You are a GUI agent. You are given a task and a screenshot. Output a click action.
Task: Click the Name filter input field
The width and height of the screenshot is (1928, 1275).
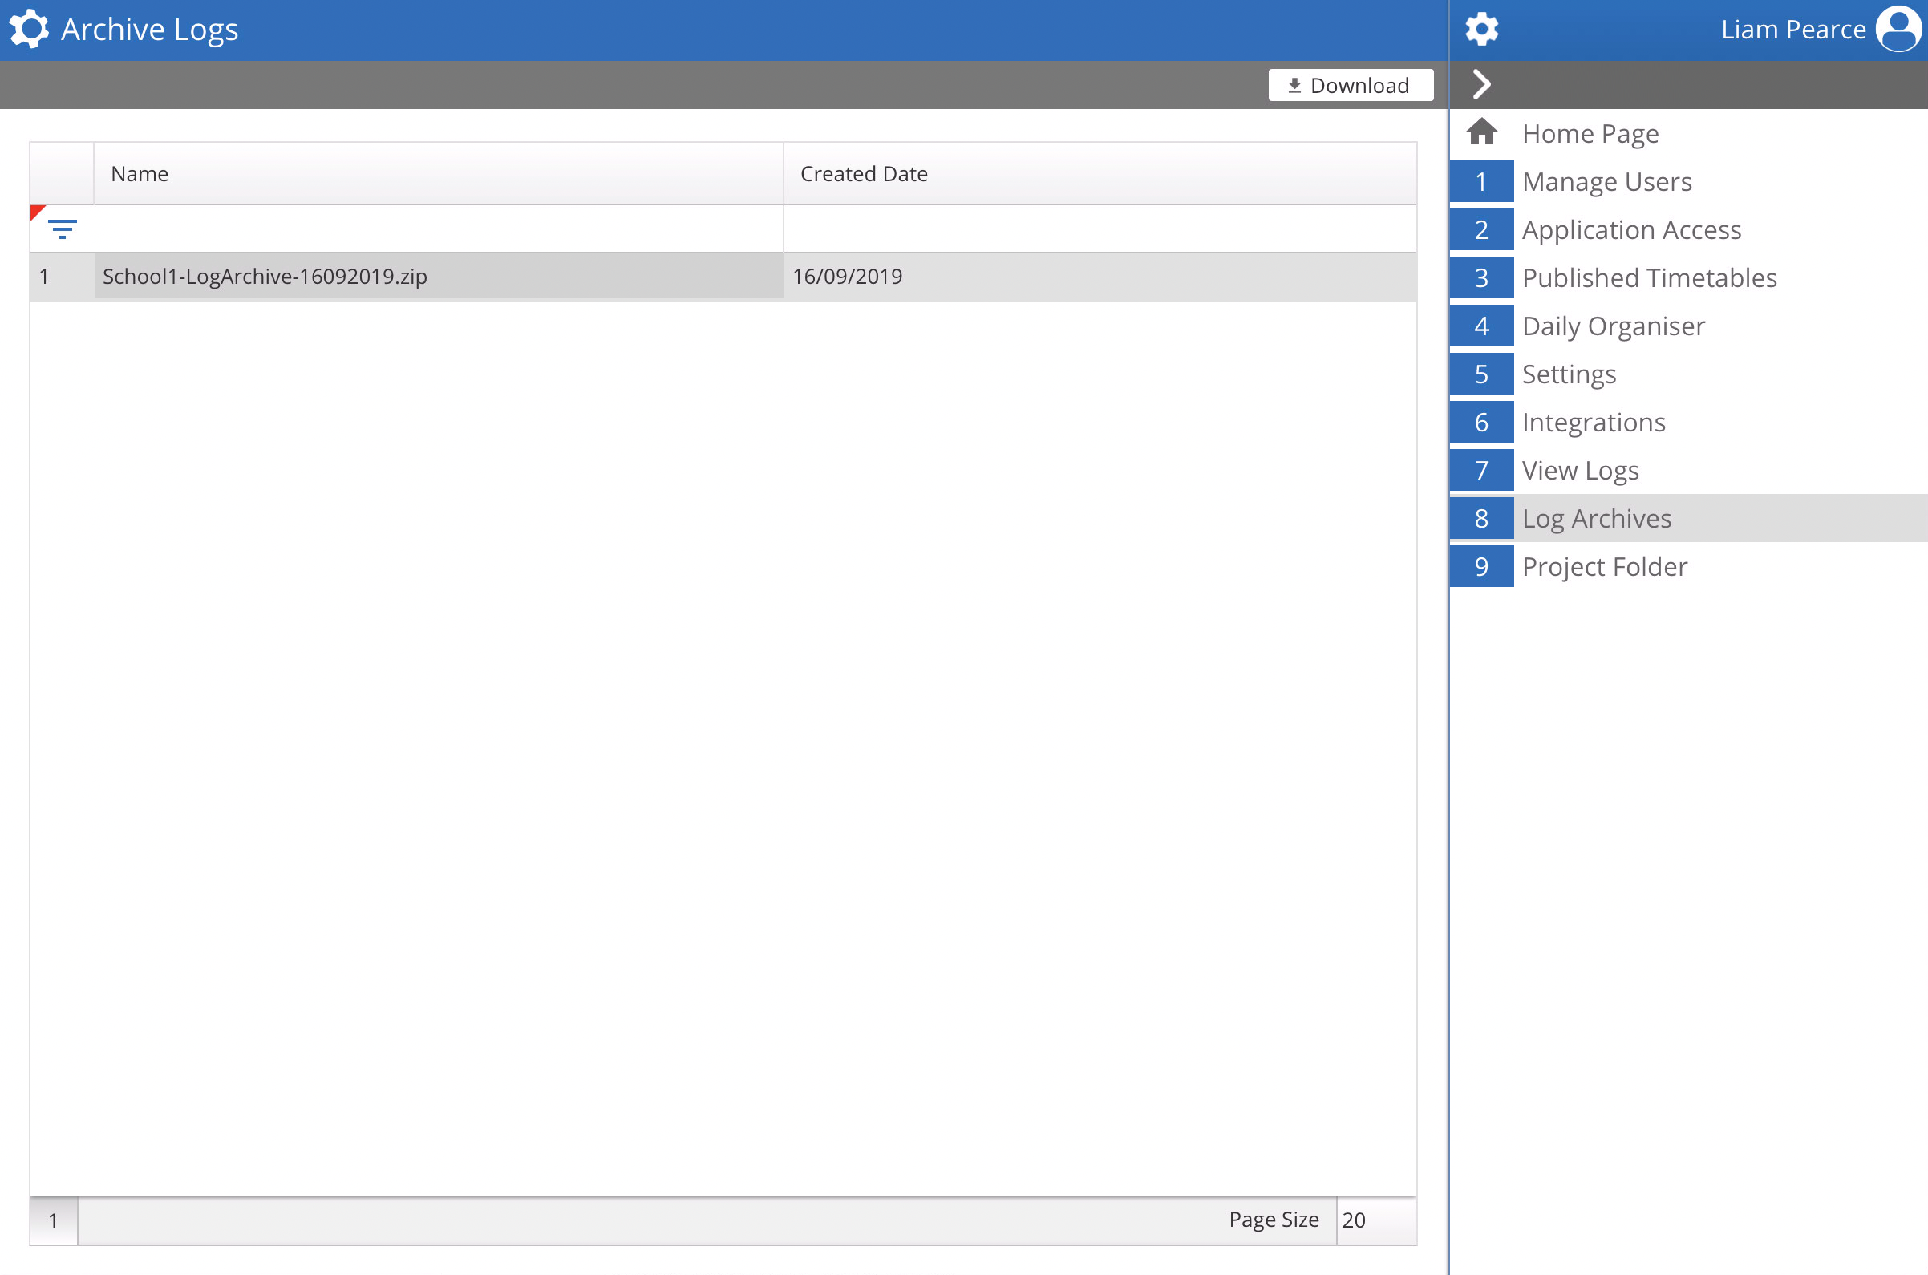coord(439,229)
